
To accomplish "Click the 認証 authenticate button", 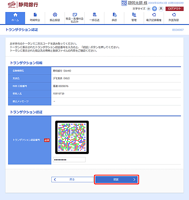I will 116,180.
